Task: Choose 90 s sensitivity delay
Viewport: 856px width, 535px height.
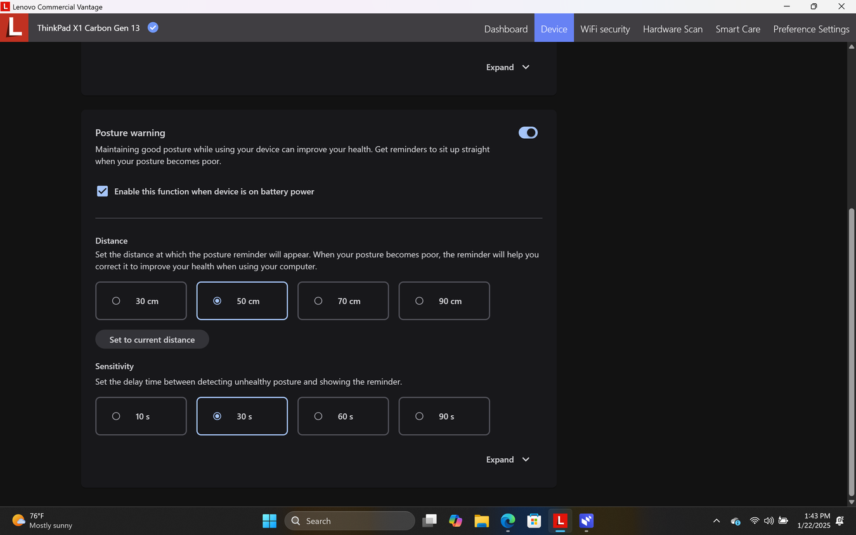Action: pyautogui.click(x=444, y=416)
